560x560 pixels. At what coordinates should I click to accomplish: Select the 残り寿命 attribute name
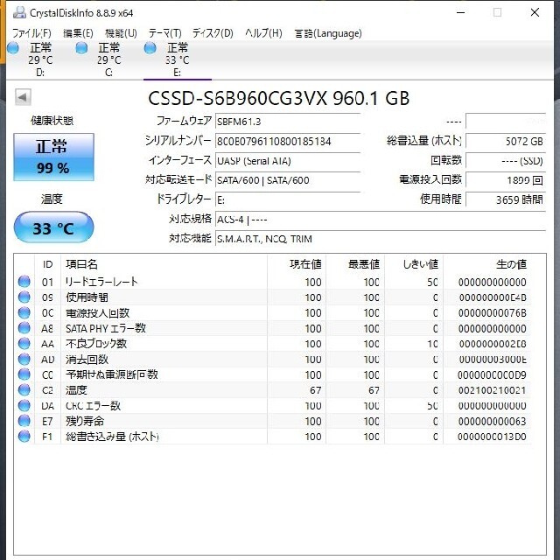85,421
